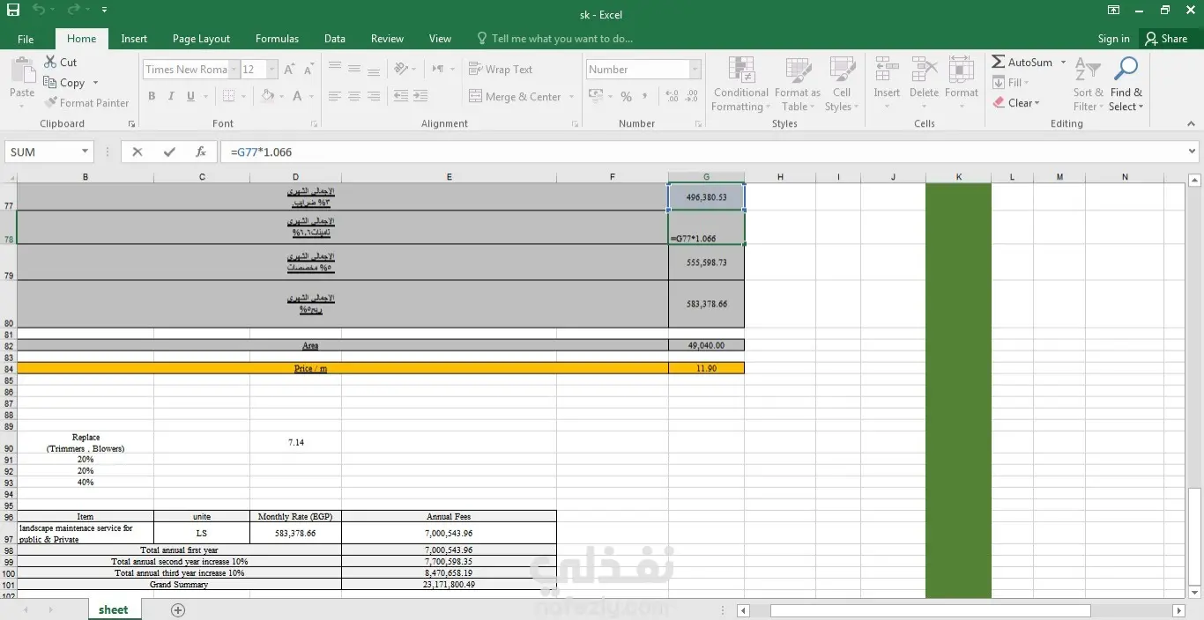The height and width of the screenshot is (620, 1204).
Task: Open the Find & Select menu
Action: [1126, 85]
